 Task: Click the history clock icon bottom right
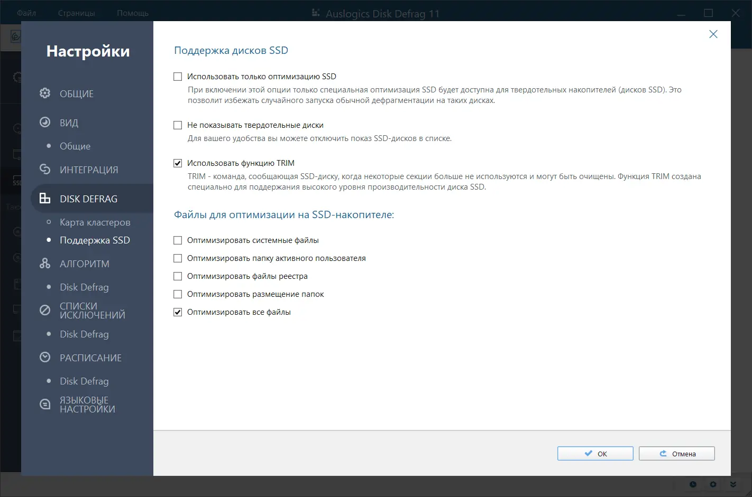tap(693, 484)
